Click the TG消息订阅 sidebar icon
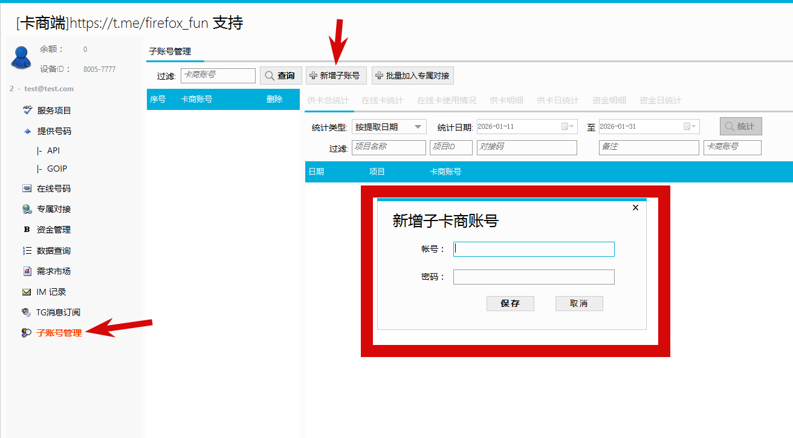Viewport: 793px width, 438px height. (27, 312)
